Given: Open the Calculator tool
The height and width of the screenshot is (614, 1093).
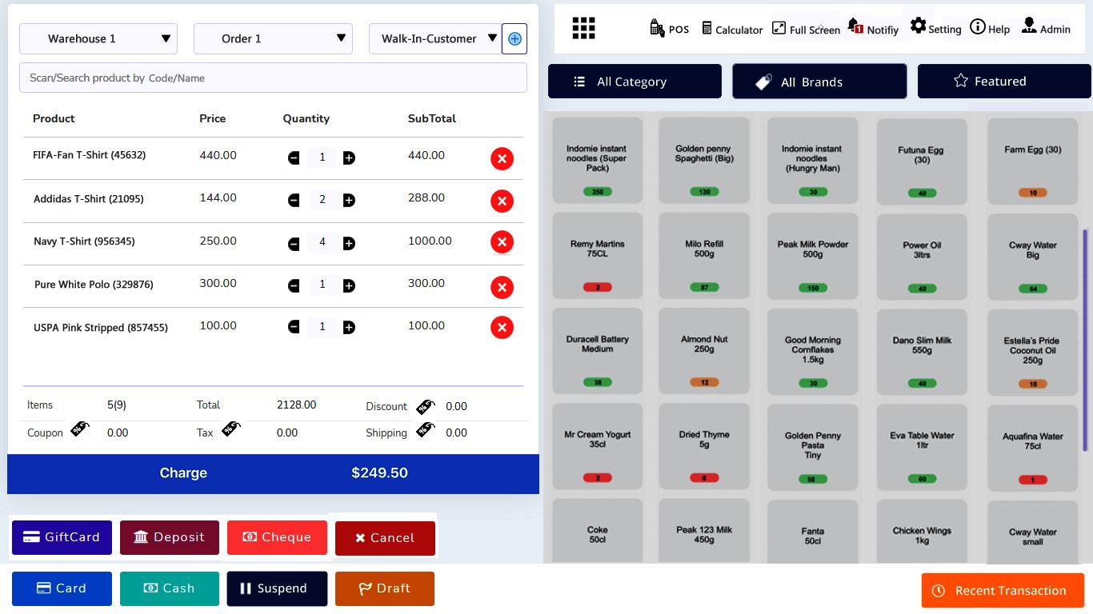Looking at the screenshot, I should (x=731, y=27).
